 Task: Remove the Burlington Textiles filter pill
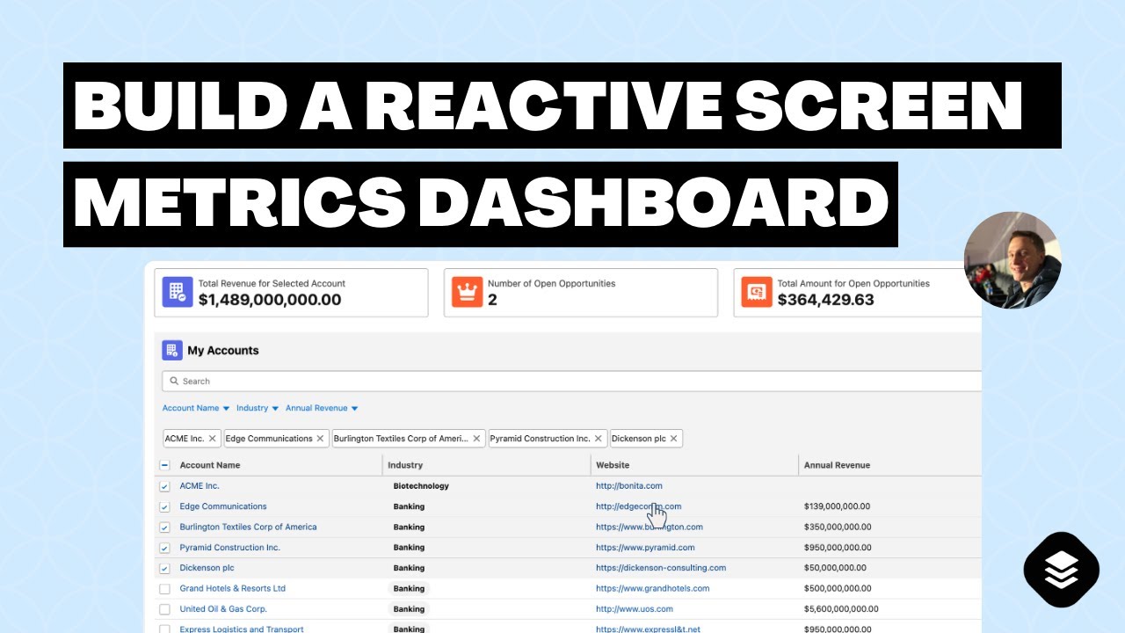477,439
